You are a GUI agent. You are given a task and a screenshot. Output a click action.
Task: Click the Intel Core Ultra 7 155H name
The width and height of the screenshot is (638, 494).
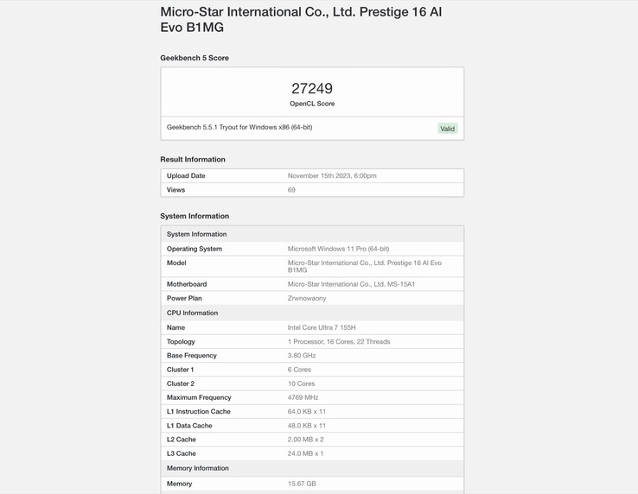pyautogui.click(x=322, y=328)
